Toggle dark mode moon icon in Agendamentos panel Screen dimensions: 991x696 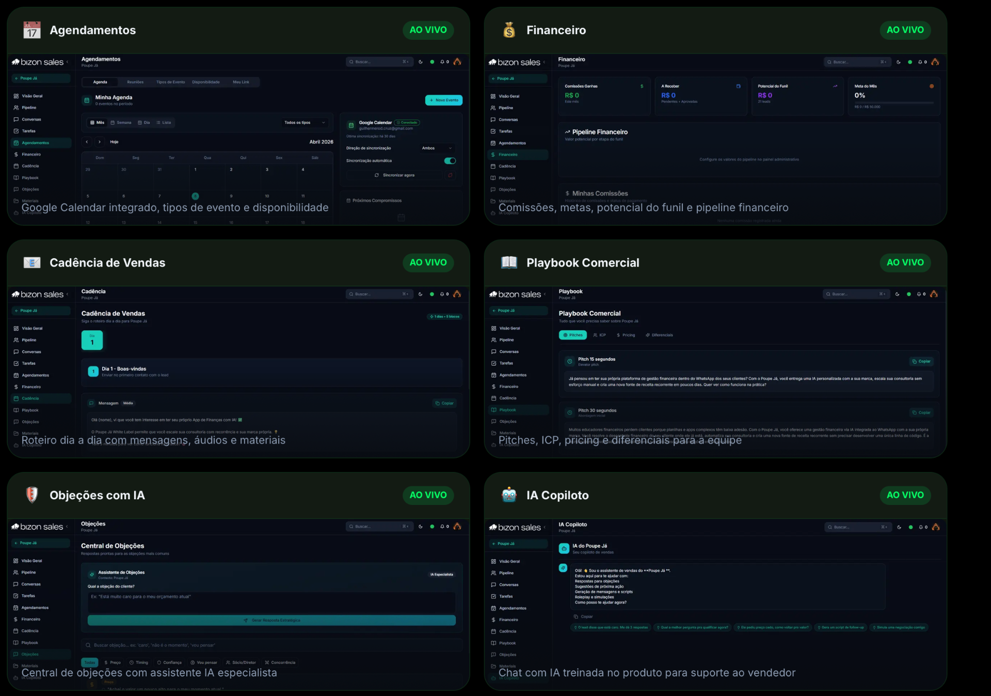[421, 62]
